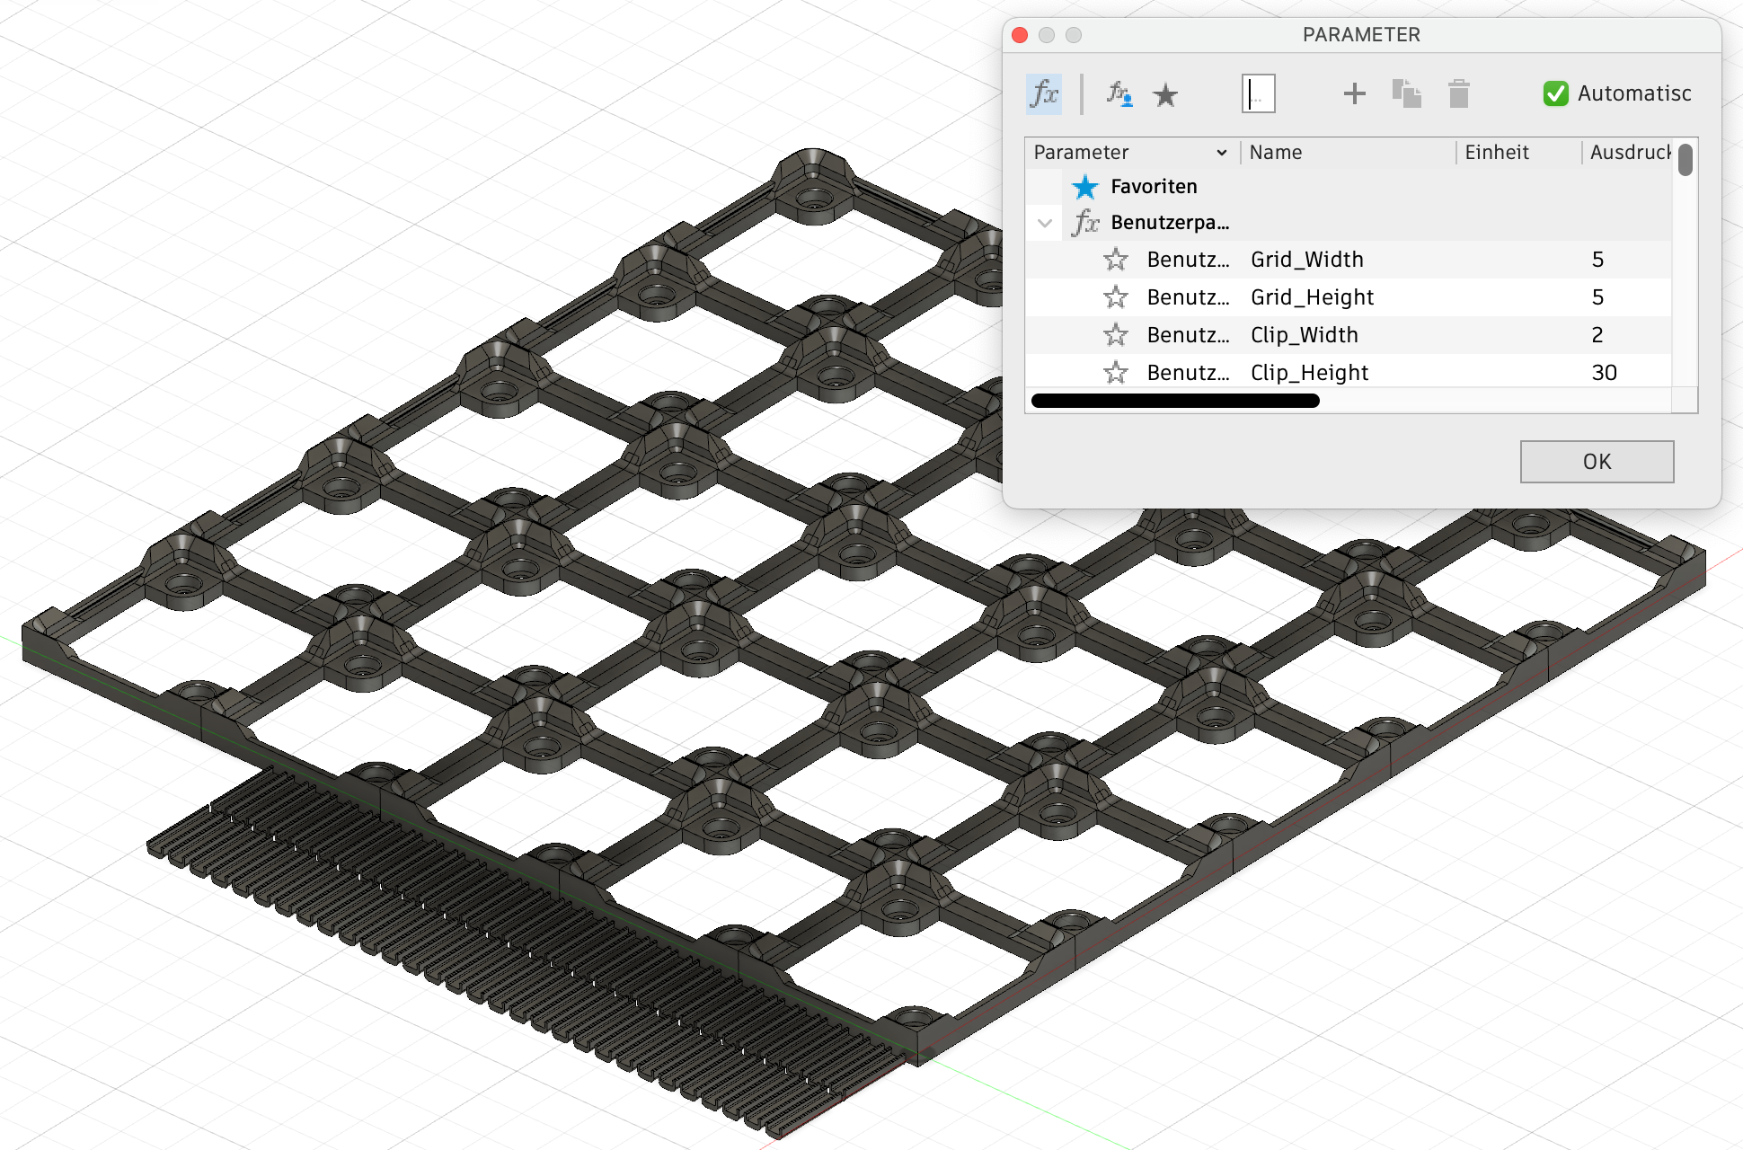This screenshot has height=1150, width=1743.
Task: Click the parameter search filter field
Action: pyautogui.click(x=1258, y=93)
